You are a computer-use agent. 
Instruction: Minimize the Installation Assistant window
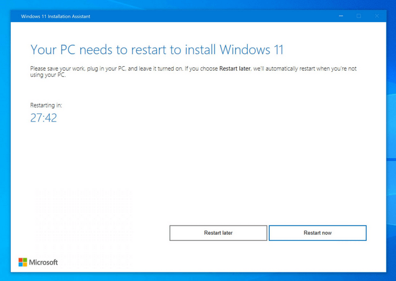tap(341, 16)
